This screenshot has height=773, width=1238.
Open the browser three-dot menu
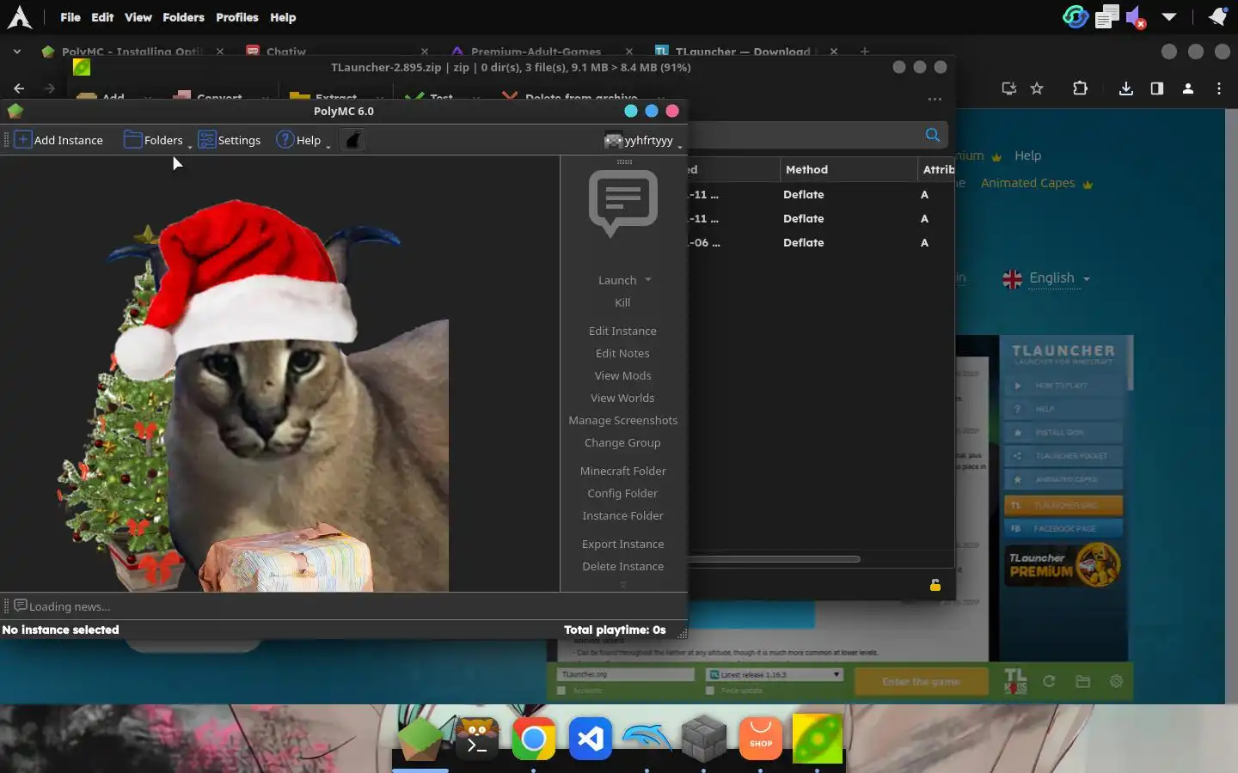1218,88
